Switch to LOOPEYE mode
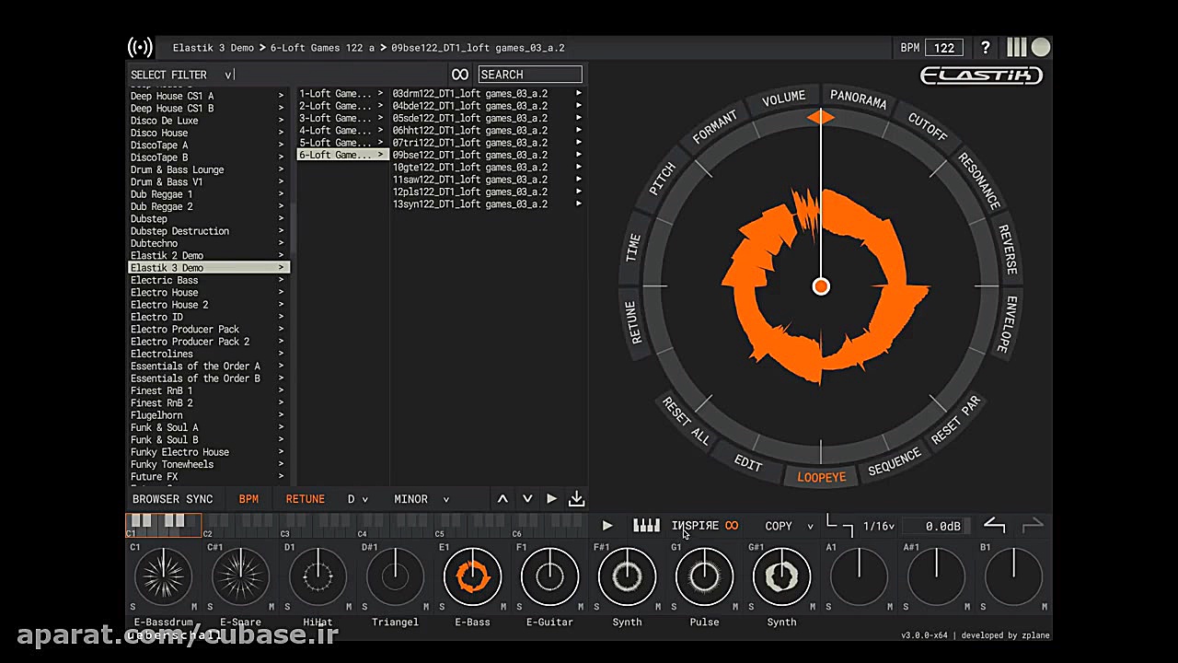This screenshot has width=1178, height=663. (x=821, y=477)
